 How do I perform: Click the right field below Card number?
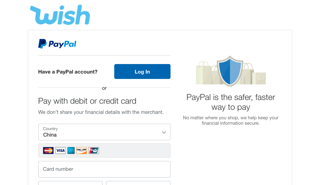[138, 183]
